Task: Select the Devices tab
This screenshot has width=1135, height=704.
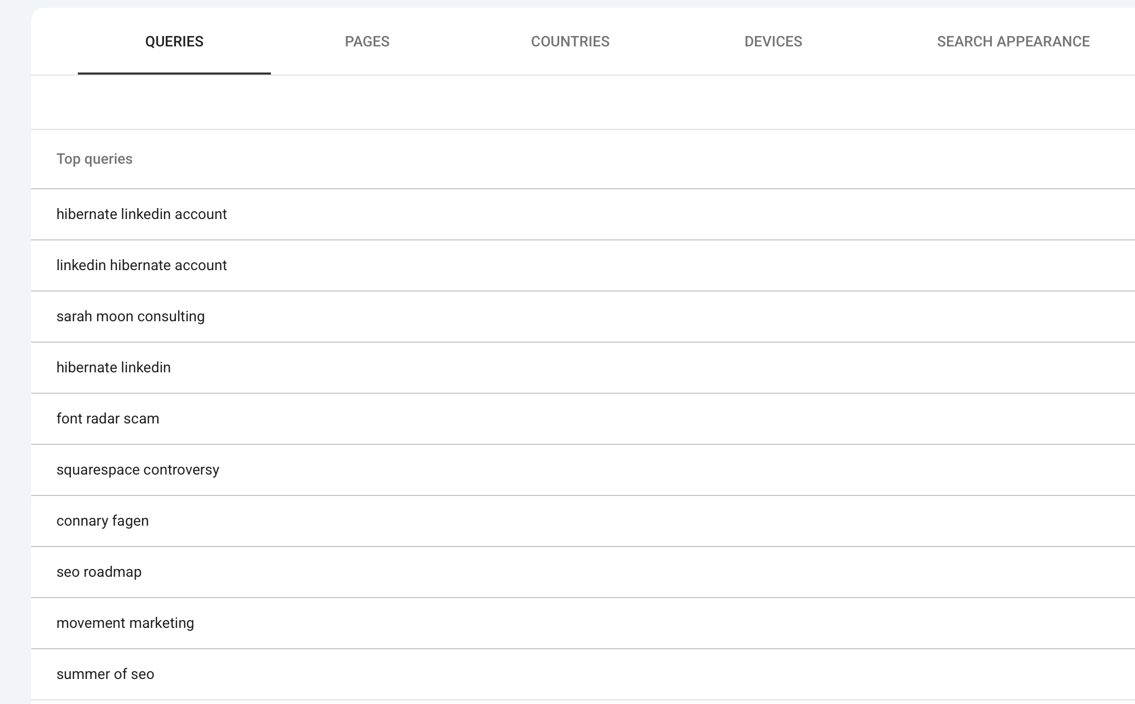Action: [x=773, y=42]
